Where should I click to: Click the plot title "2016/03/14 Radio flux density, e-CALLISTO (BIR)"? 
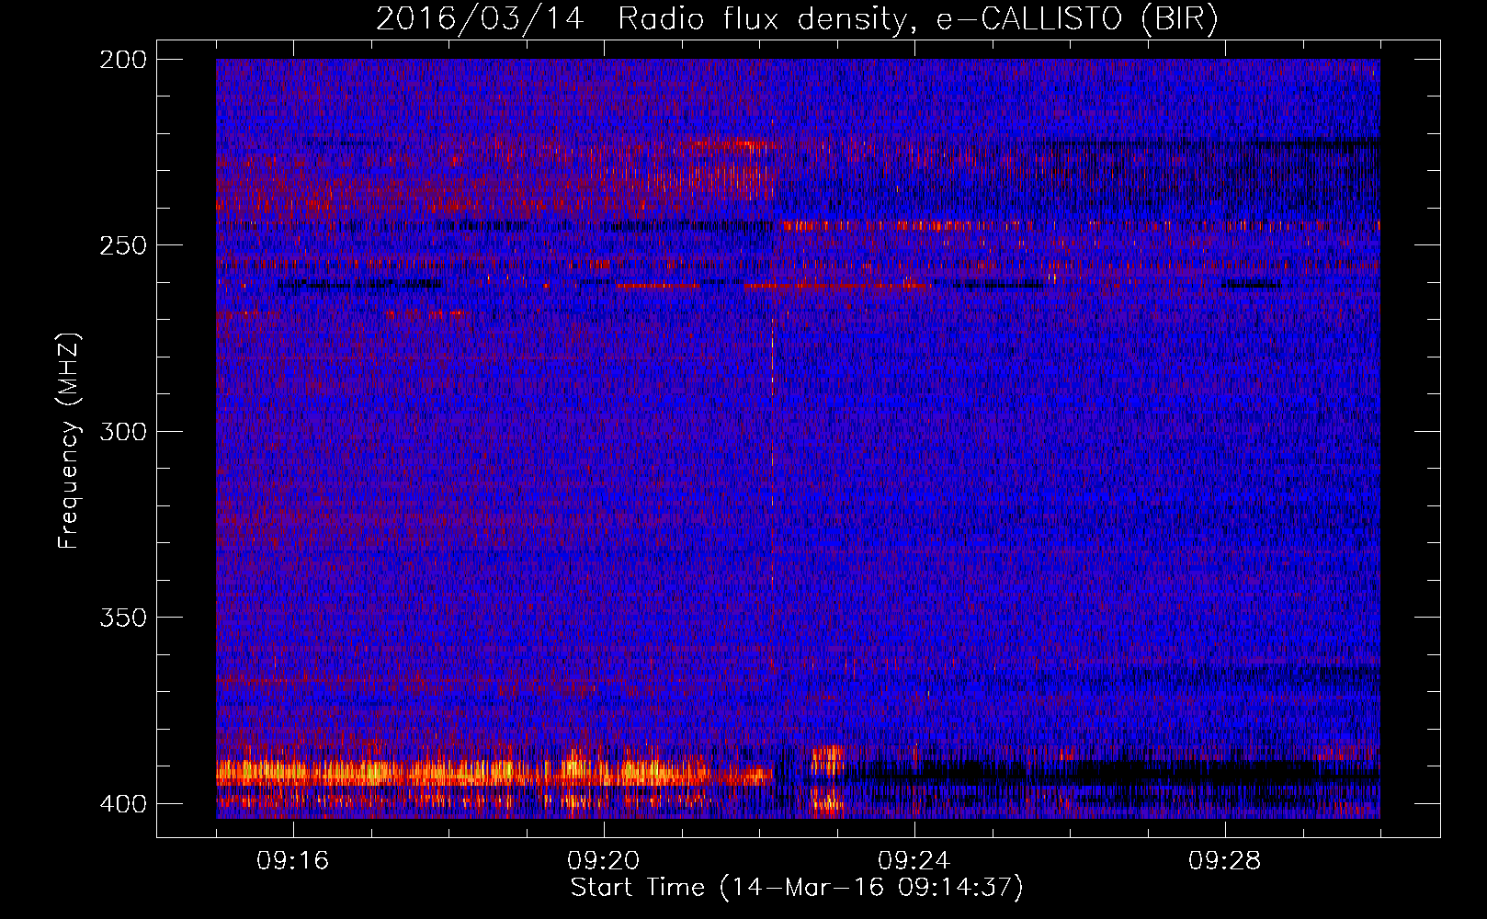click(x=797, y=19)
